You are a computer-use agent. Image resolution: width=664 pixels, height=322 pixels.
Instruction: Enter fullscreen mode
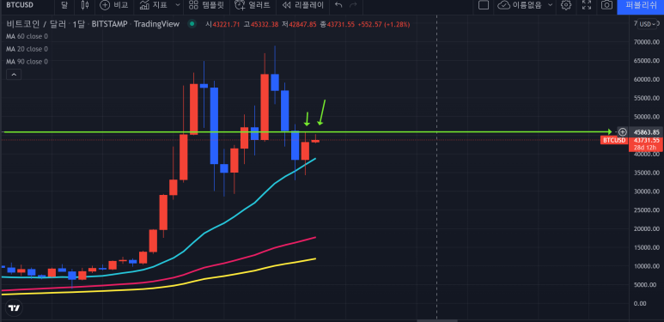click(587, 5)
